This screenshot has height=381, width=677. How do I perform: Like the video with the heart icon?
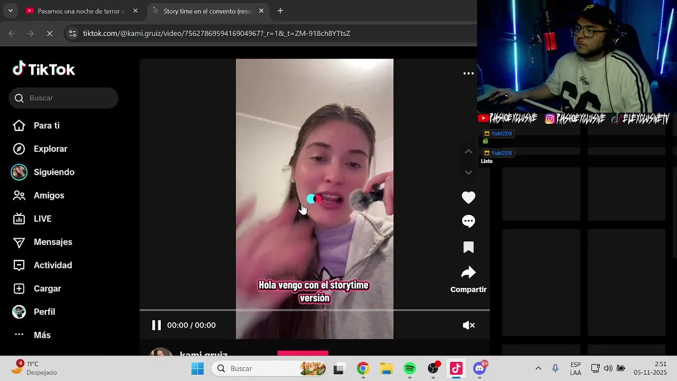(469, 197)
